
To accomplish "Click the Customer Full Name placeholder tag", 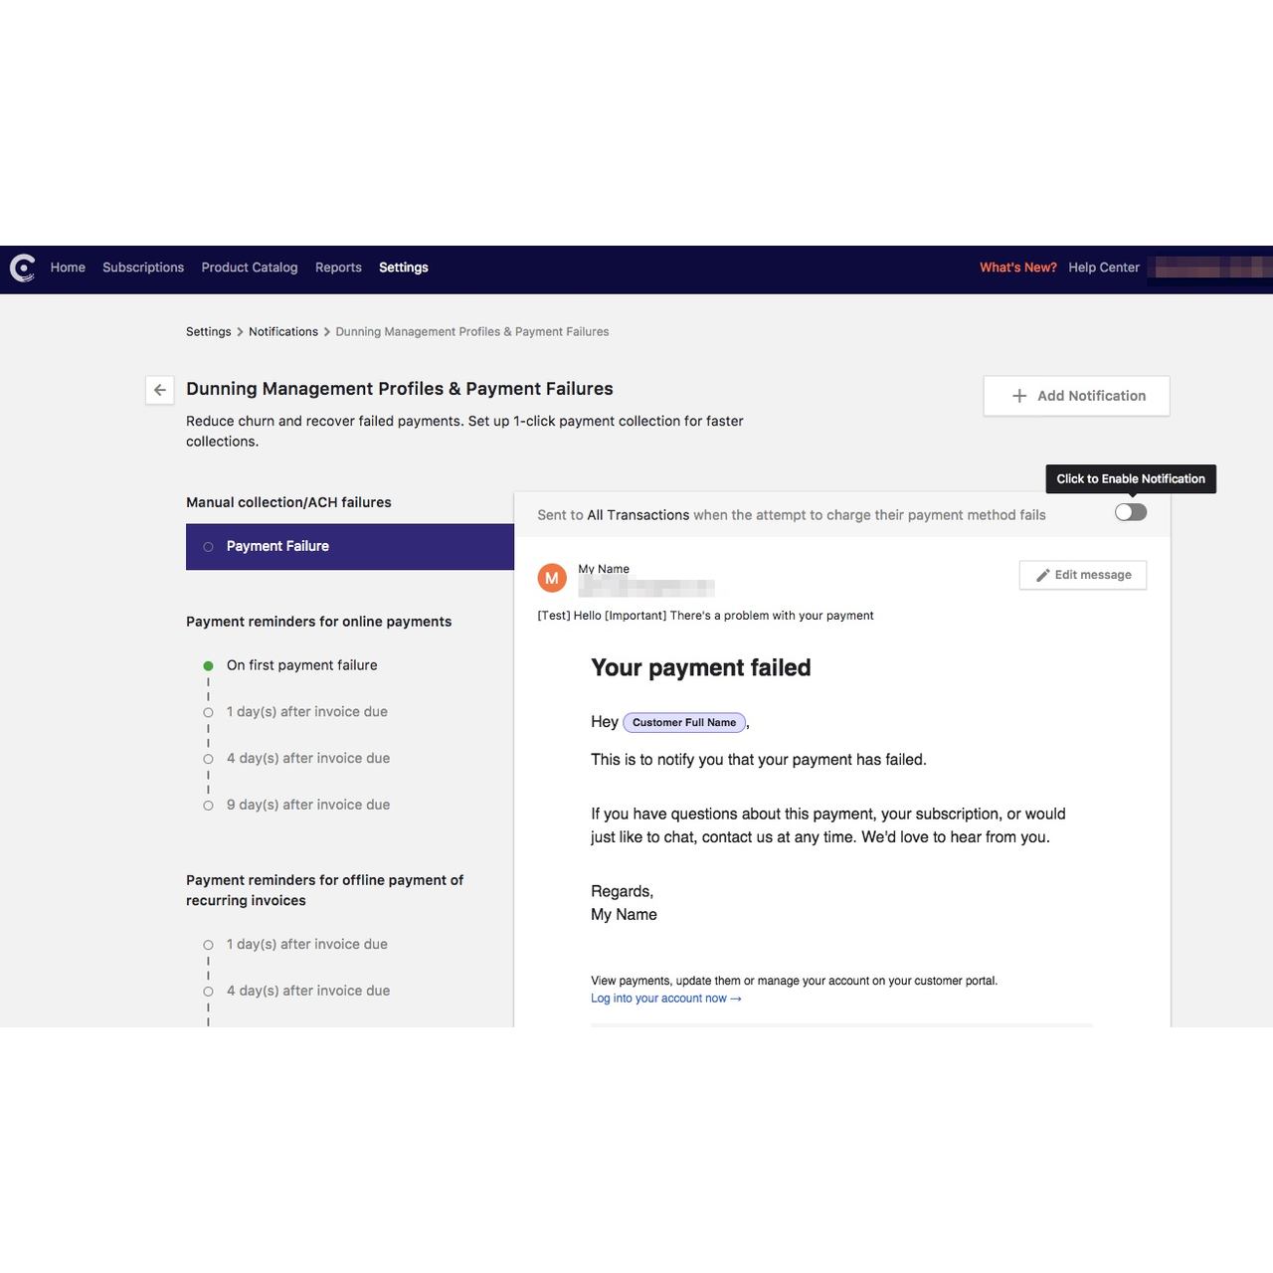I will click(684, 723).
